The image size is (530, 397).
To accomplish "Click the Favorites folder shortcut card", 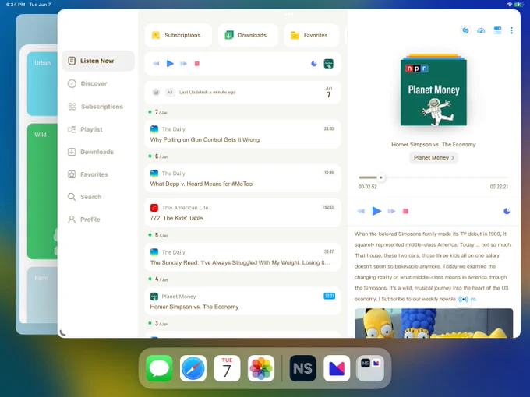I will (311, 35).
